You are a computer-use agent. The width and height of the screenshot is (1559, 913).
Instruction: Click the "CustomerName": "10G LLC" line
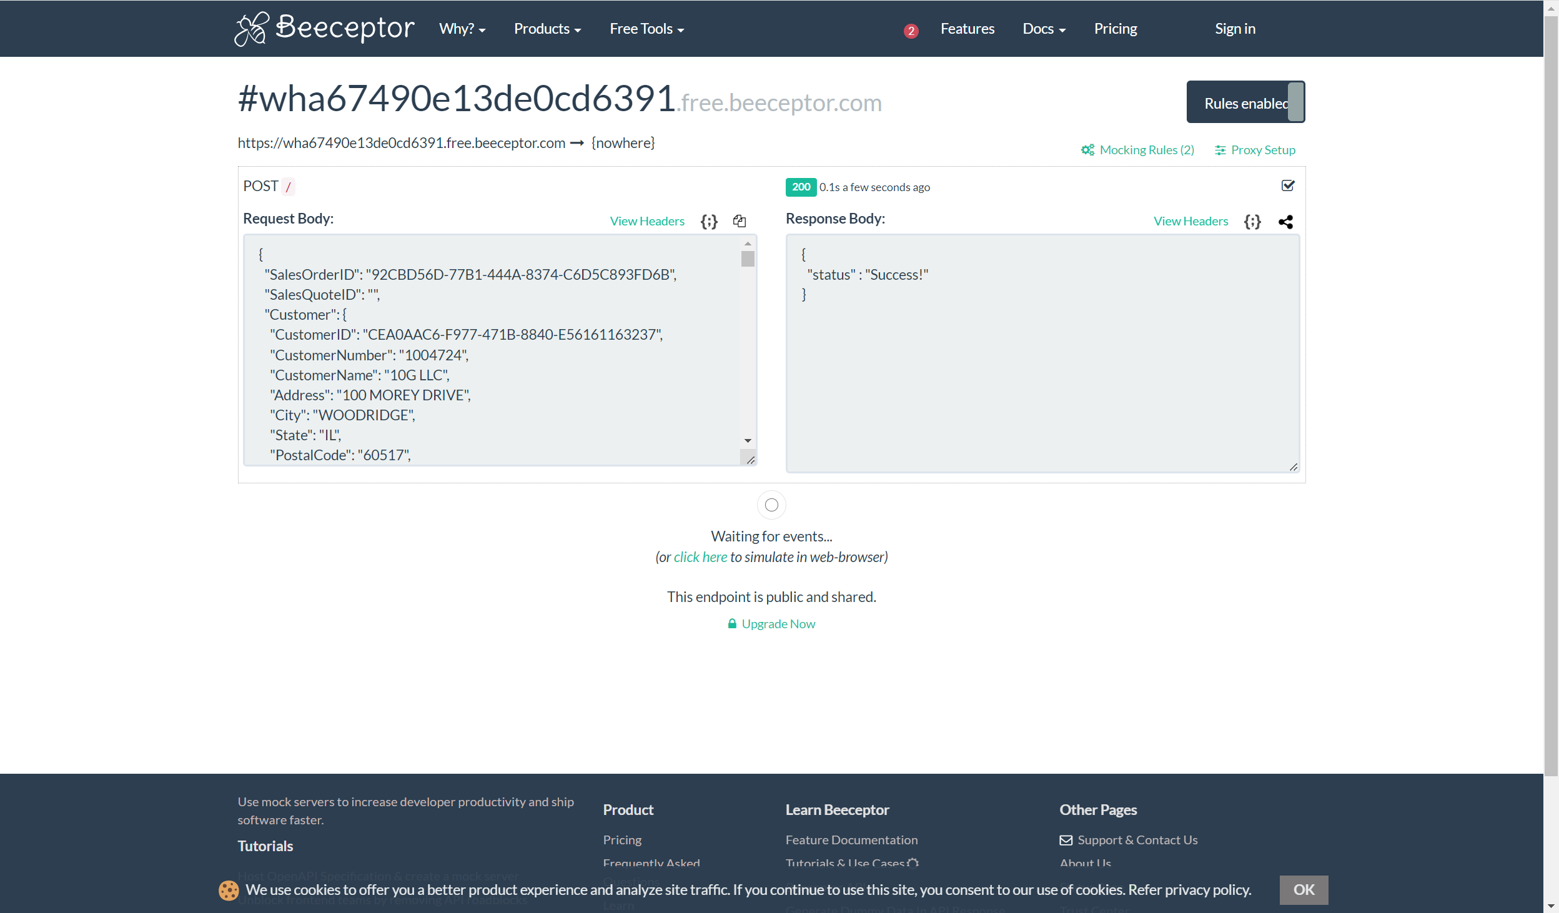pyautogui.click(x=360, y=375)
